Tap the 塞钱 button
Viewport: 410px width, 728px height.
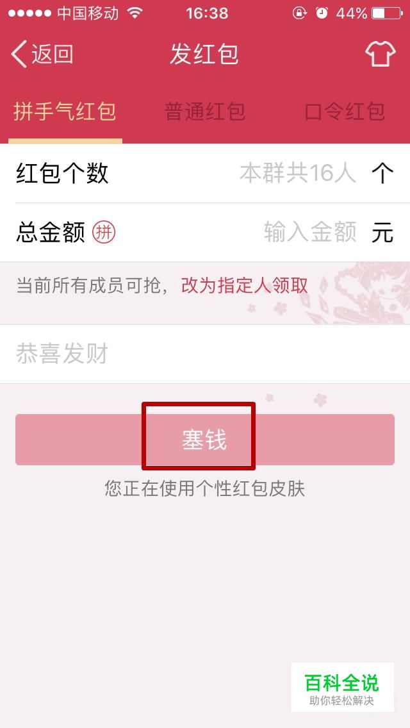tap(205, 440)
